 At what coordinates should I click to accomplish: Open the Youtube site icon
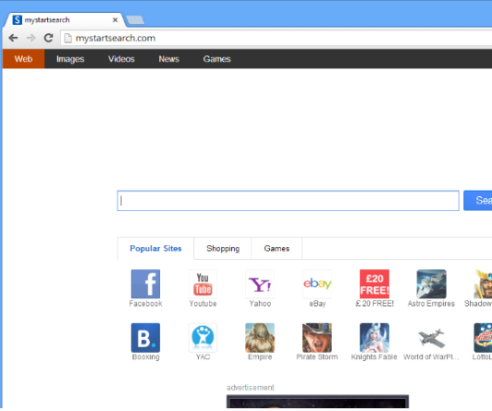point(203,284)
